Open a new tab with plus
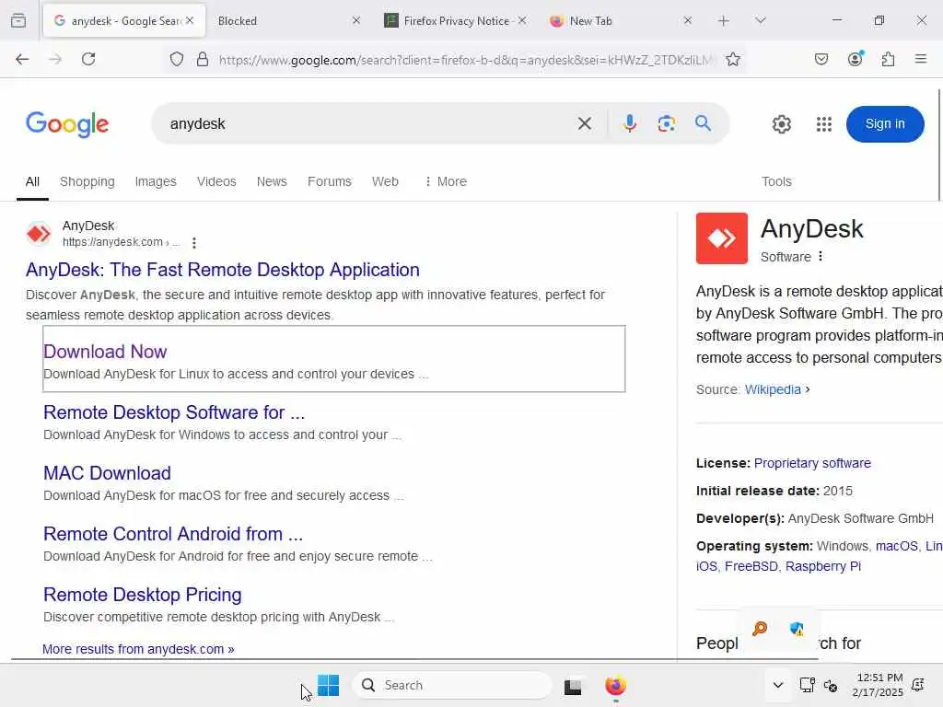 (x=724, y=20)
